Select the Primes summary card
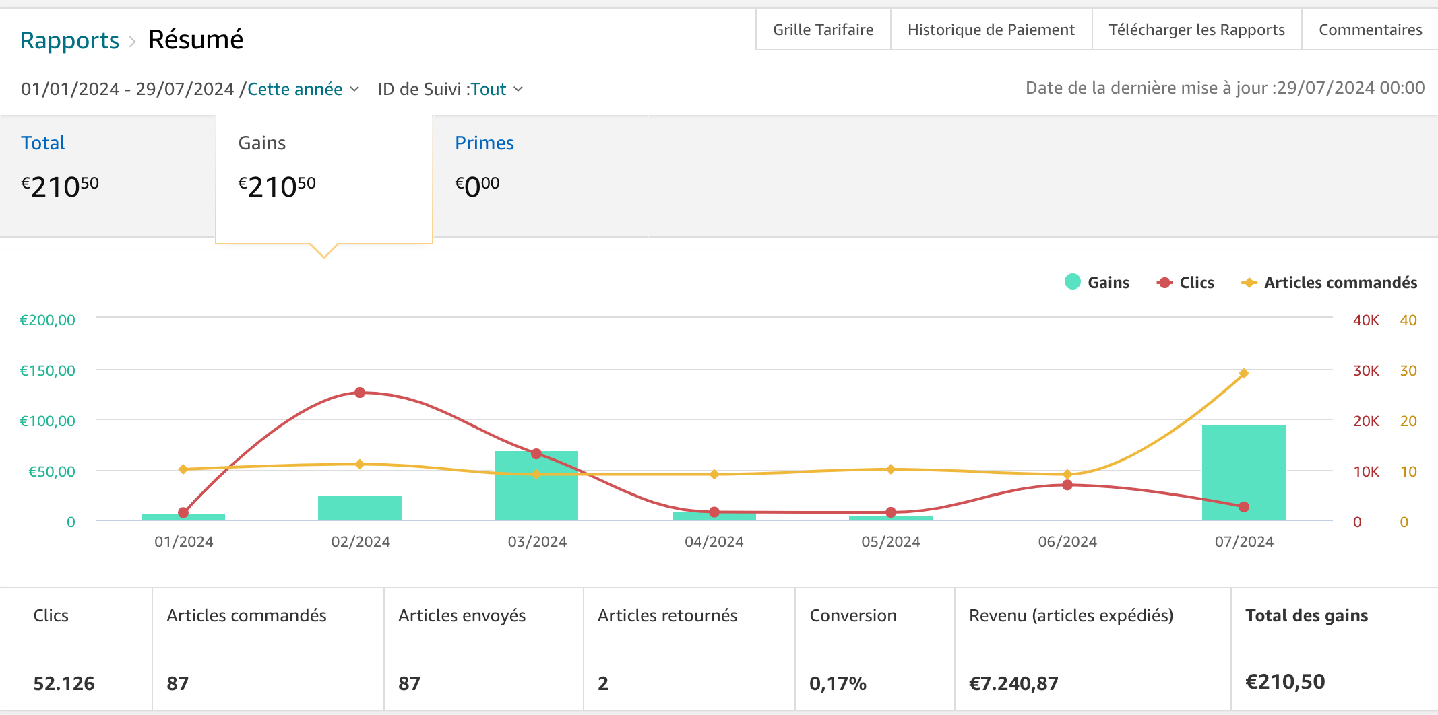This screenshot has height=715, width=1438. [539, 168]
